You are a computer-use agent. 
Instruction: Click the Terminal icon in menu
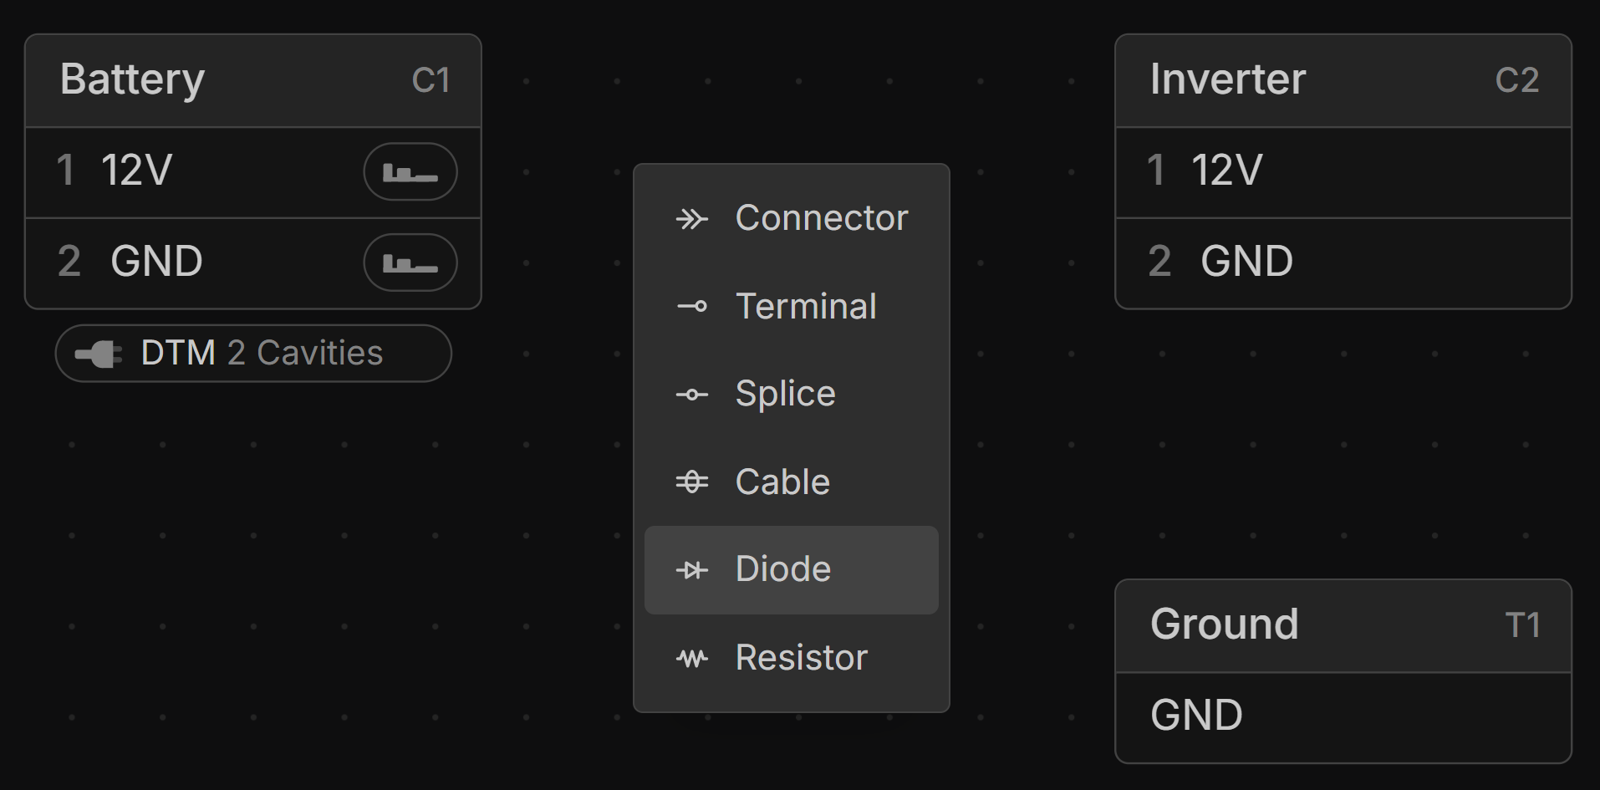tap(691, 307)
